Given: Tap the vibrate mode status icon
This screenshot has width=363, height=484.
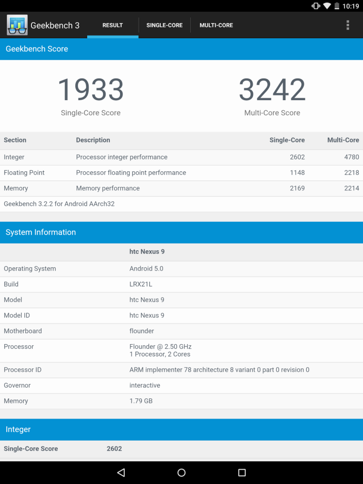Looking at the screenshot, I should coord(316,6).
